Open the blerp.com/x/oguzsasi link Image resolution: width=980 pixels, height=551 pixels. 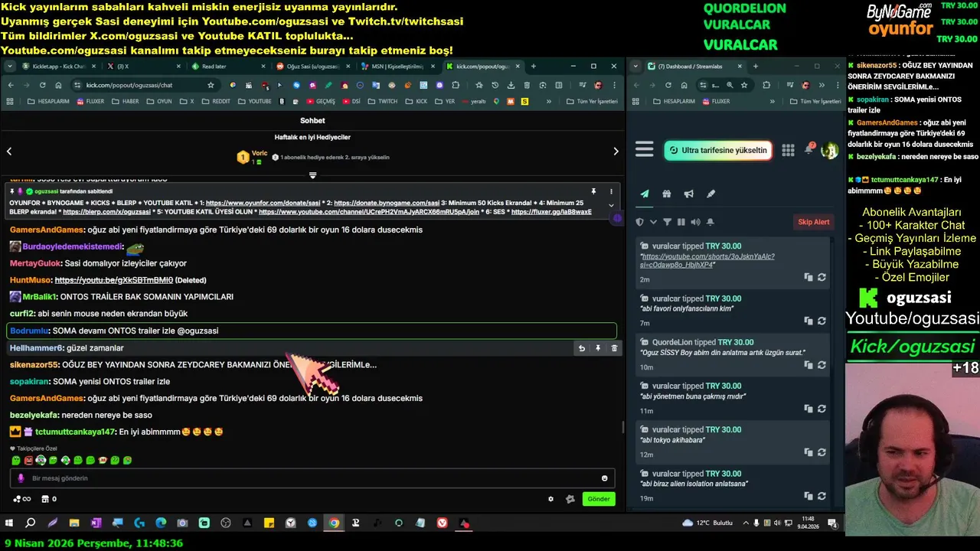[x=106, y=211]
